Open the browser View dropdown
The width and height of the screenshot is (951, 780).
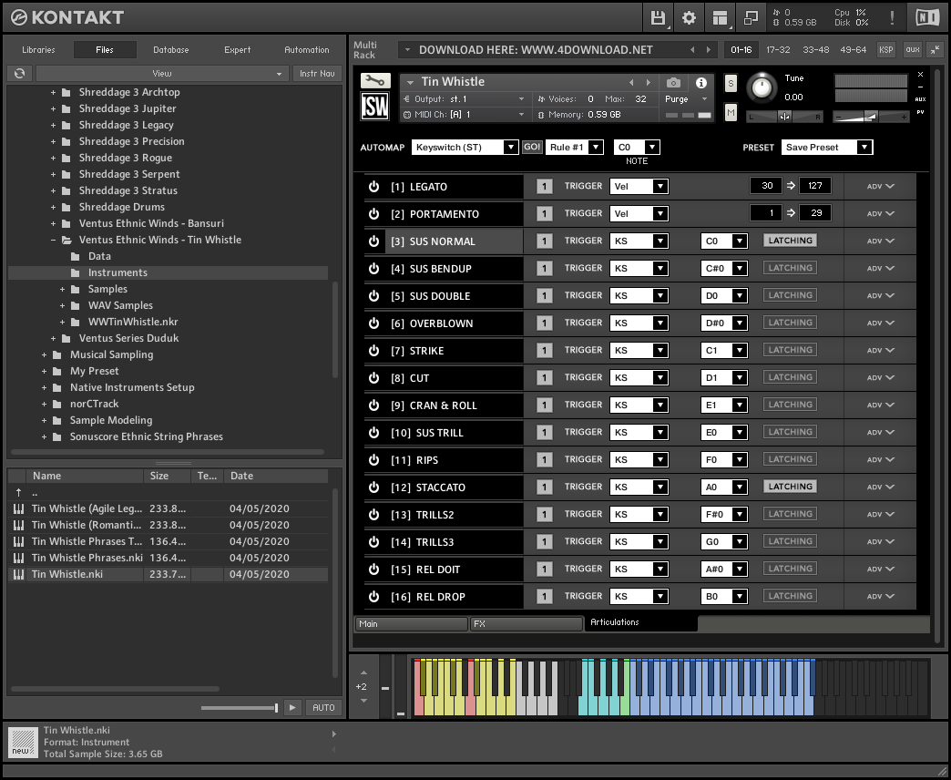pyautogui.click(x=161, y=74)
